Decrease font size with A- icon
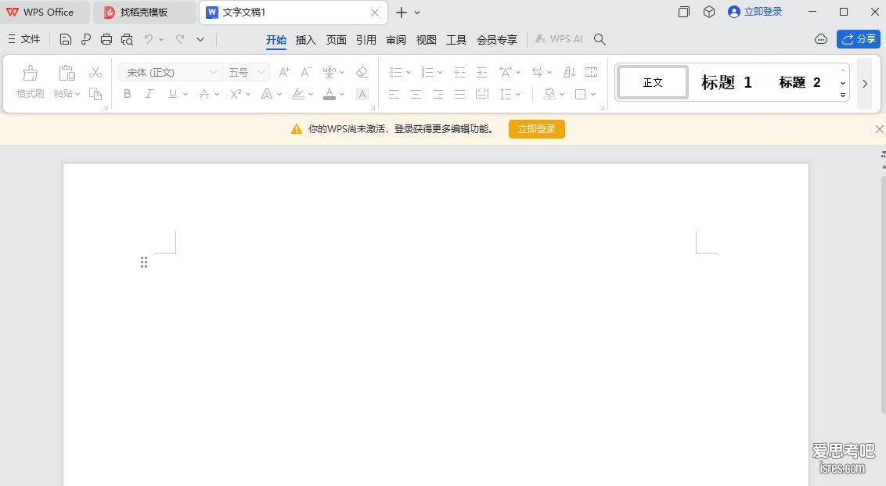886x486 pixels. tap(306, 72)
